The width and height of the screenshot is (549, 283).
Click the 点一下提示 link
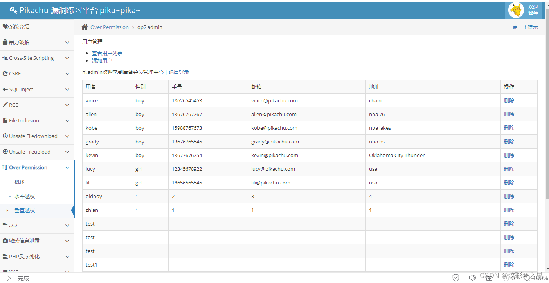pyautogui.click(x=527, y=27)
